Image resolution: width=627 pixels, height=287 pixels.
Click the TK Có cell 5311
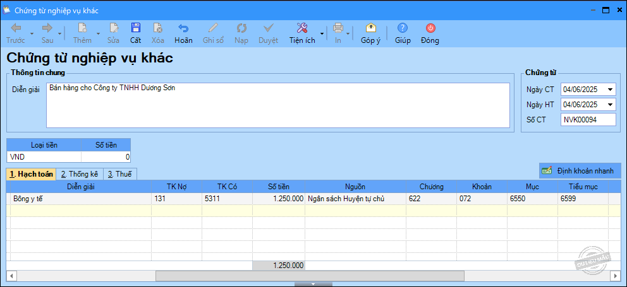click(x=227, y=199)
